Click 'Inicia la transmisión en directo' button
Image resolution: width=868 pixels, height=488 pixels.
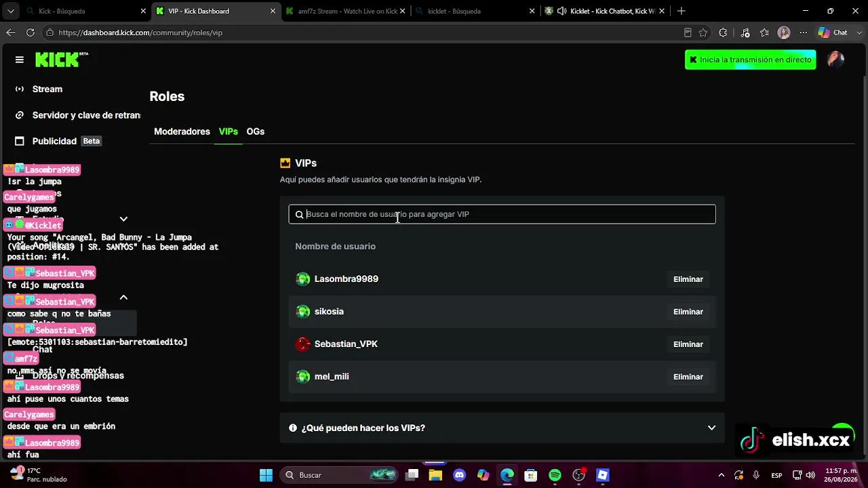750,60
